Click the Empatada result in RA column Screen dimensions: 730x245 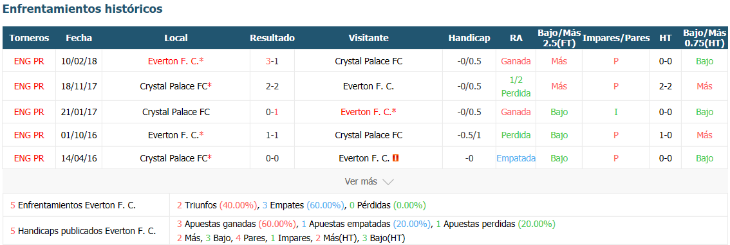(516, 158)
